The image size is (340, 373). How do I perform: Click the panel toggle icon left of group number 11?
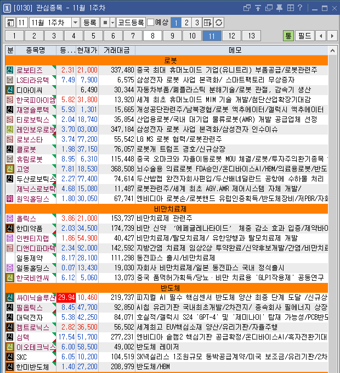click(10, 23)
